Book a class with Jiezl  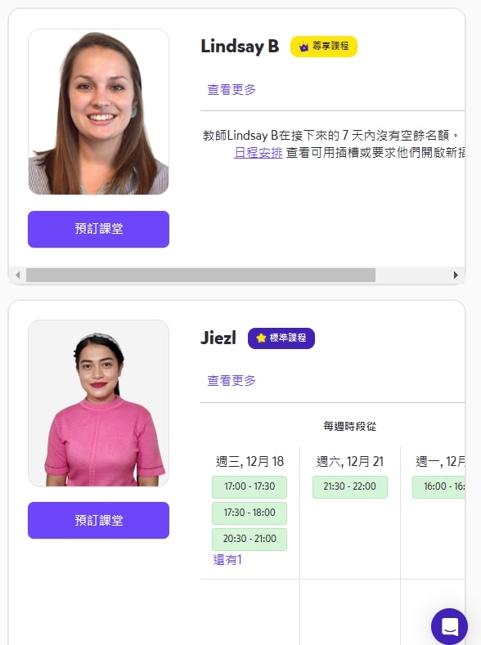98,521
